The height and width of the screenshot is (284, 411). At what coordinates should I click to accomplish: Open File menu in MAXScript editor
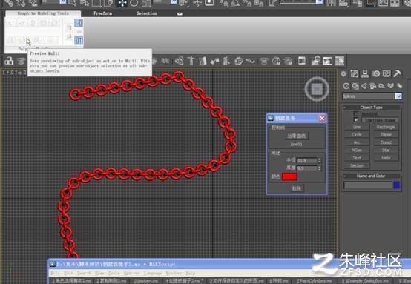coord(55,274)
